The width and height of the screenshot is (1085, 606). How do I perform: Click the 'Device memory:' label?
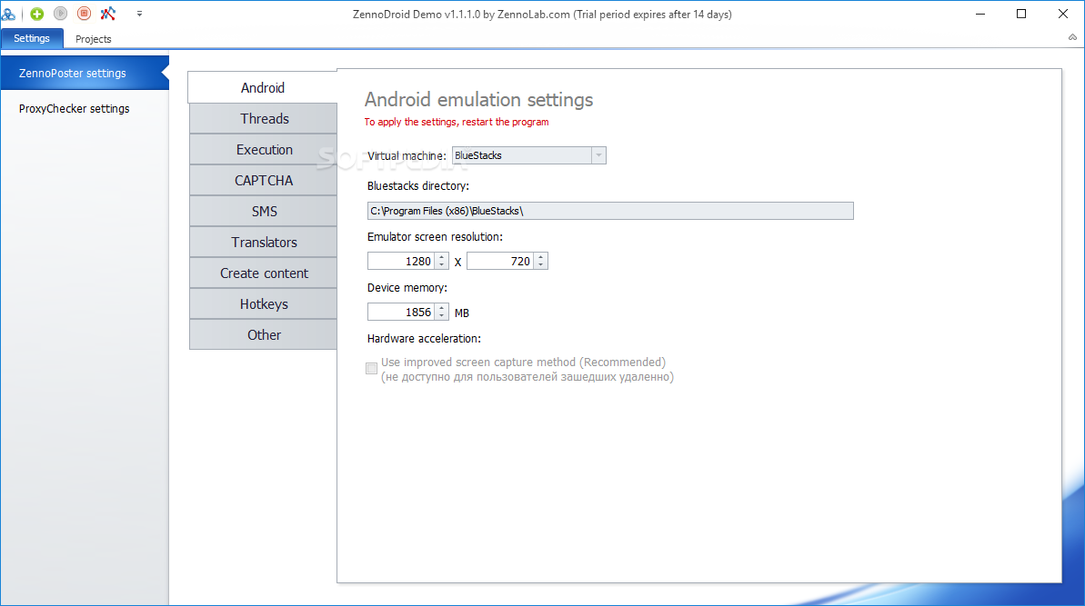pos(407,287)
